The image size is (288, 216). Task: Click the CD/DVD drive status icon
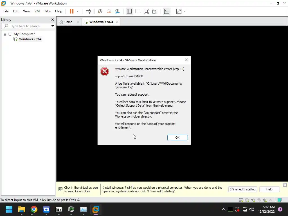[x=247, y=200]
